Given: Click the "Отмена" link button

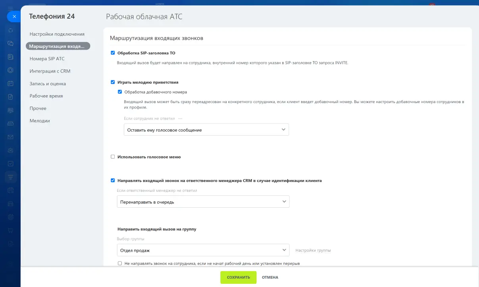Looking at the screenshot, I should (x=270, y=277).
